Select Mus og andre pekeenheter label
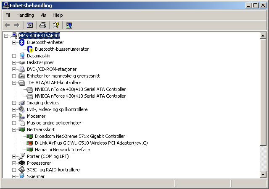The height and width of the screenshot is (189, 269). (54, 123)
